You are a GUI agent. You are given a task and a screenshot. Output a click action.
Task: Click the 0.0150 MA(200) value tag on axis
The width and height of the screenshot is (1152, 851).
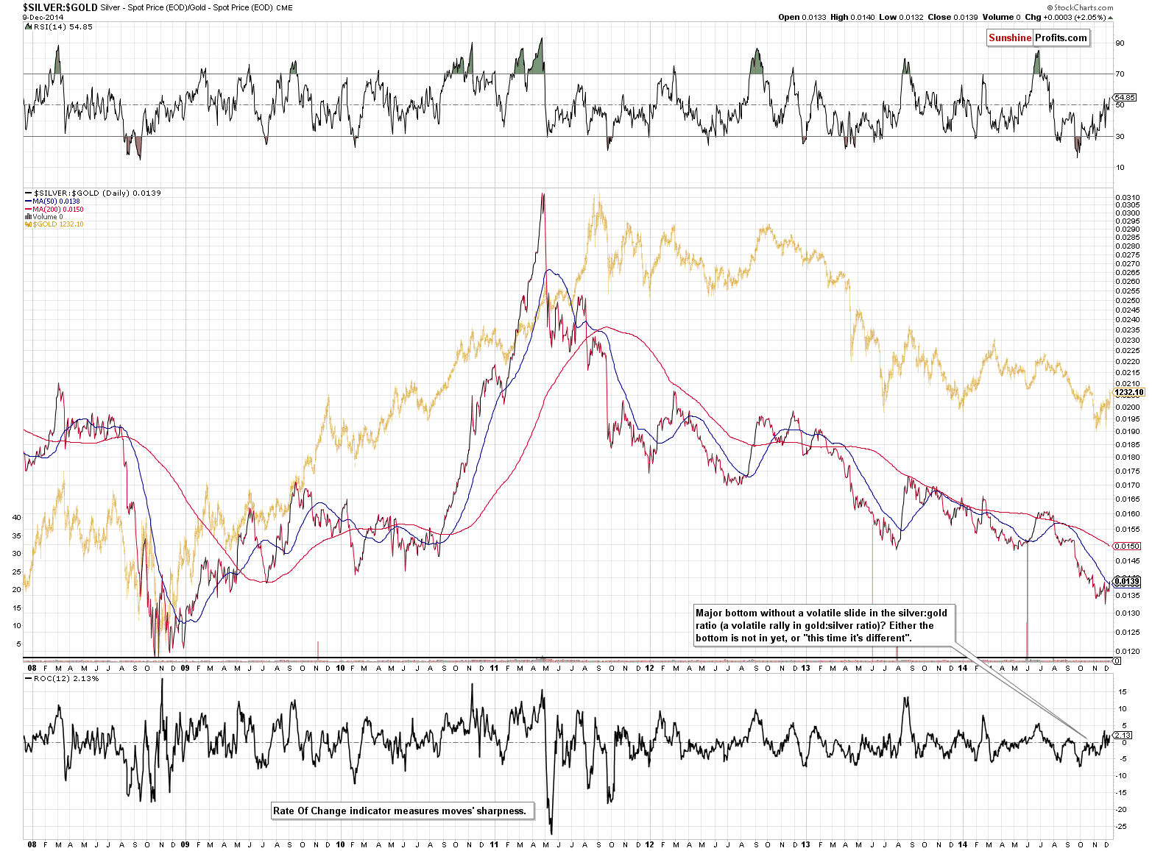[1128, 546]
